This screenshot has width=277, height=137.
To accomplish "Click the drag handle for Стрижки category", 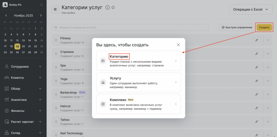I will [56, 54].
